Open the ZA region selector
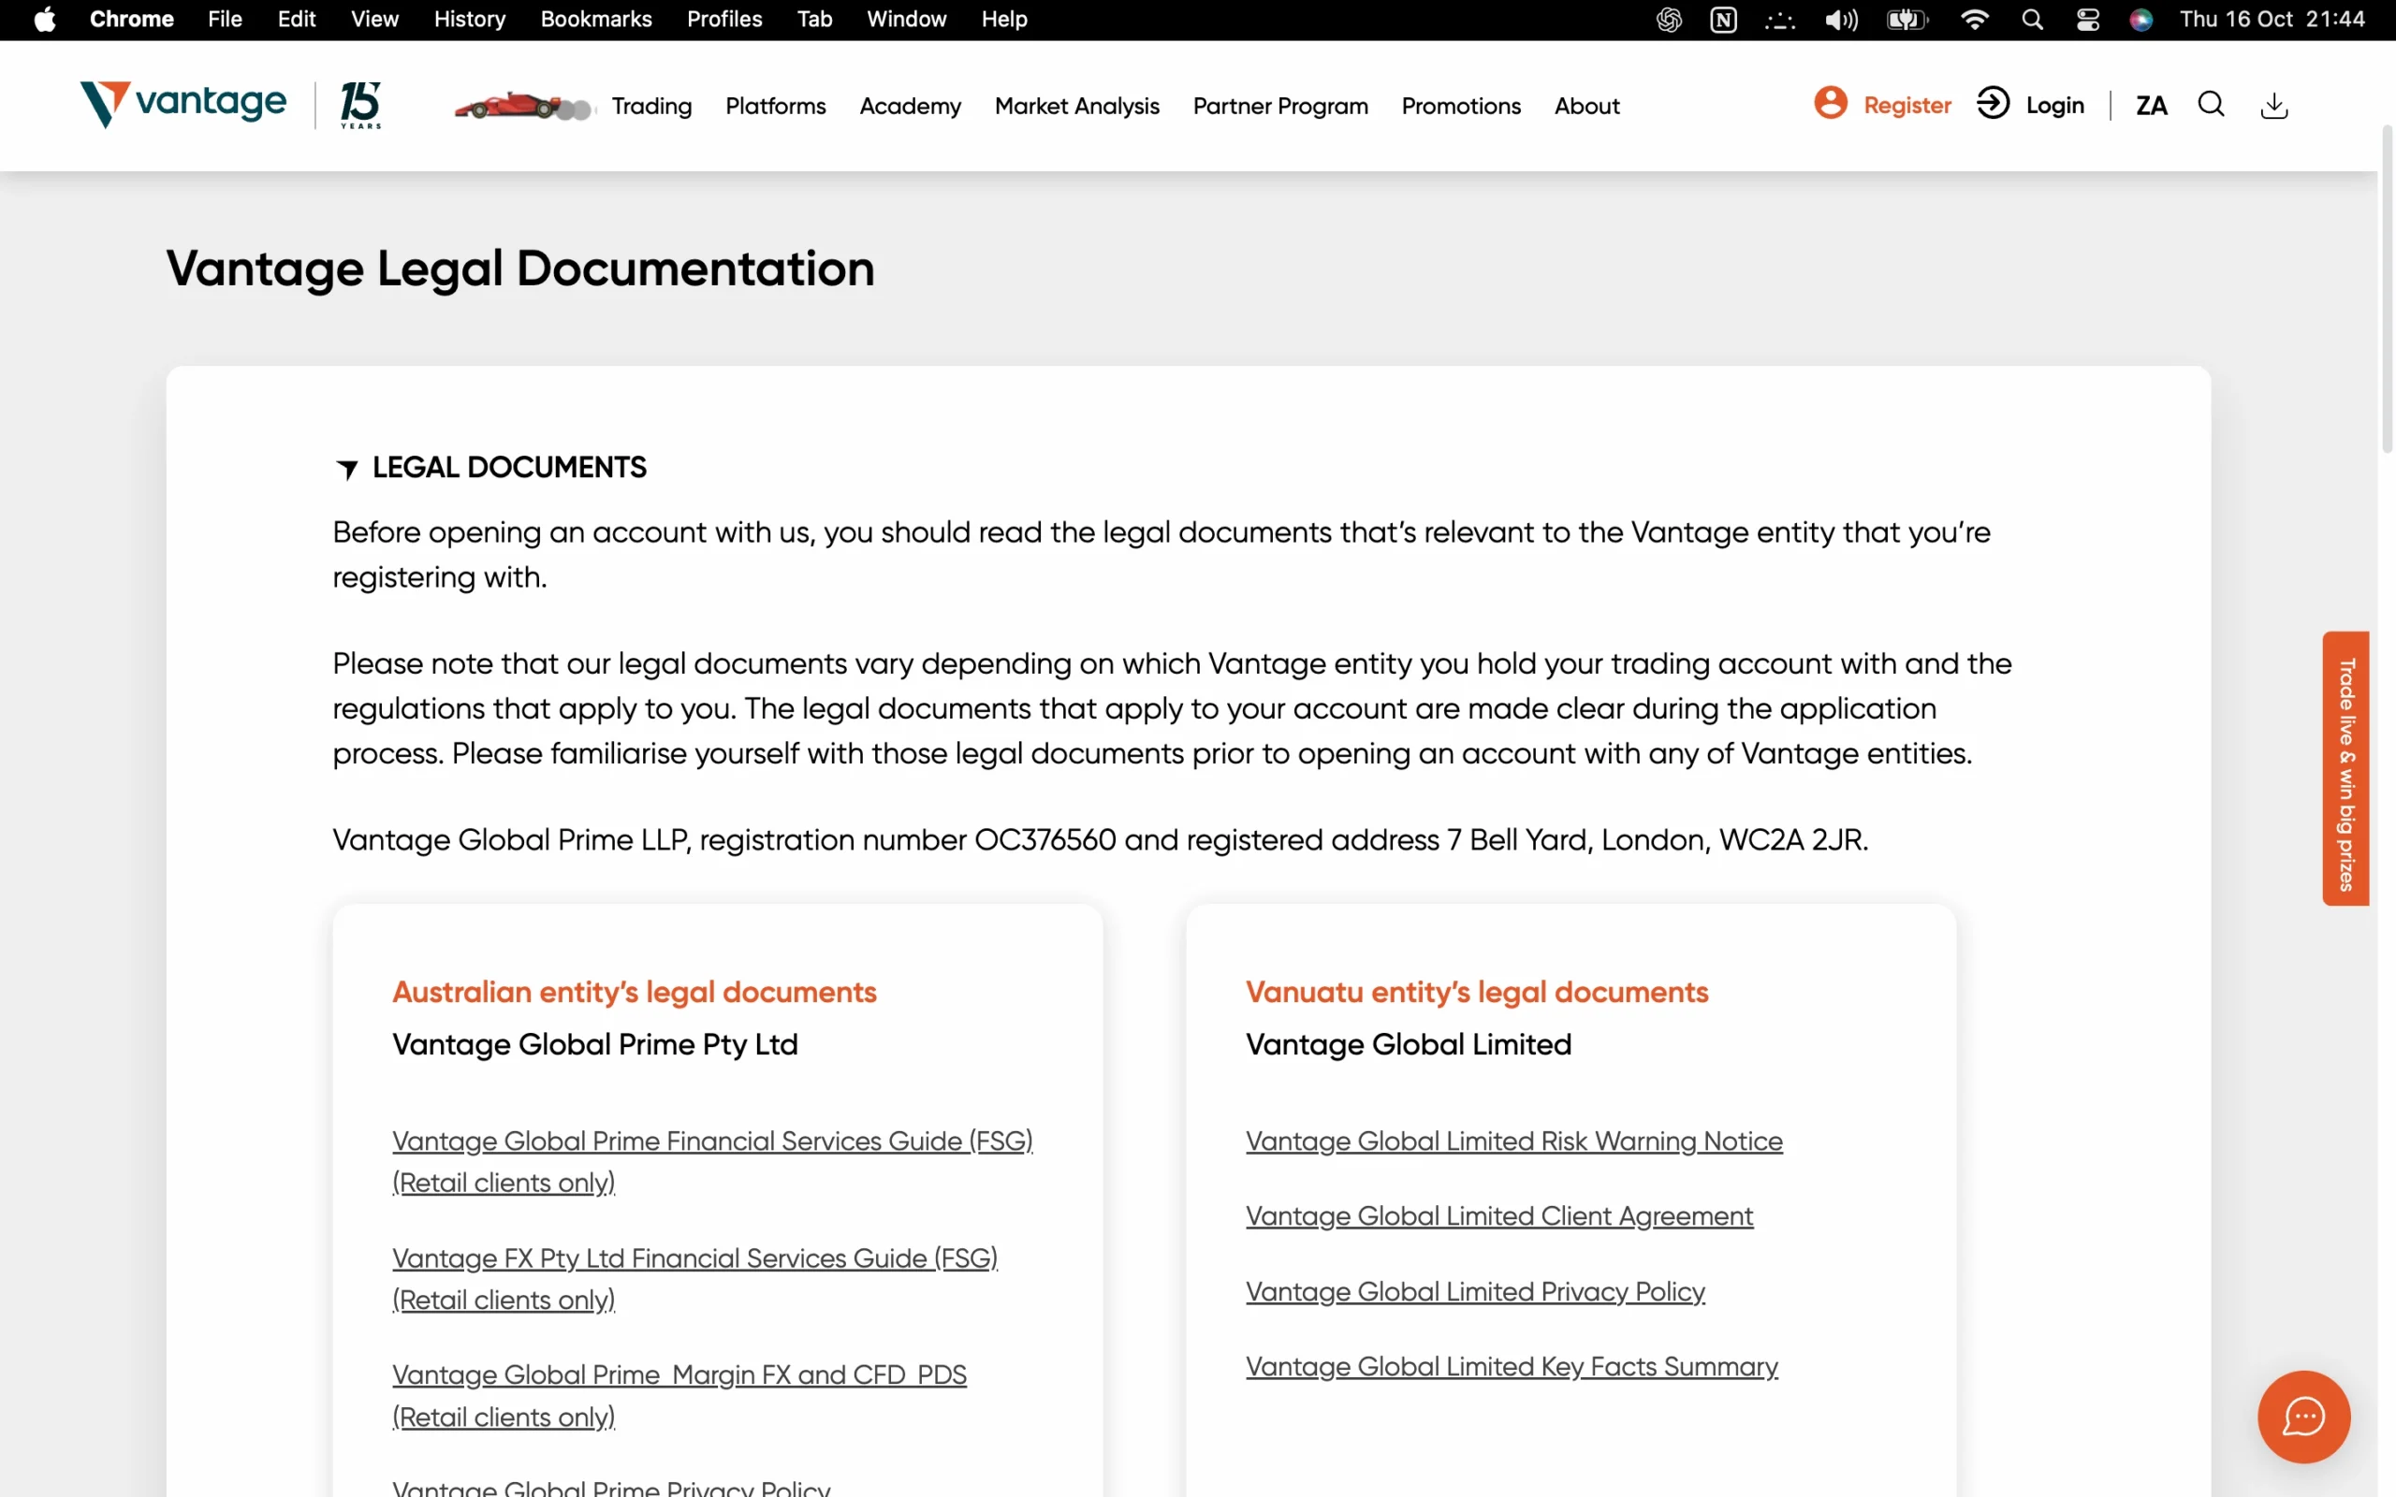2396x1497 pixels. pyautogui.click(x=2151, y=106)
